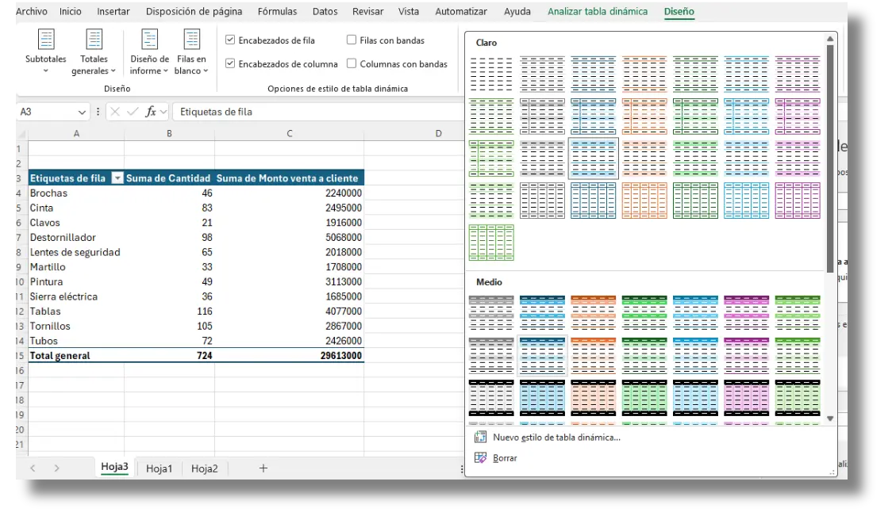
Task: Enable Filas con bandas checkbox
Action: 352,40
